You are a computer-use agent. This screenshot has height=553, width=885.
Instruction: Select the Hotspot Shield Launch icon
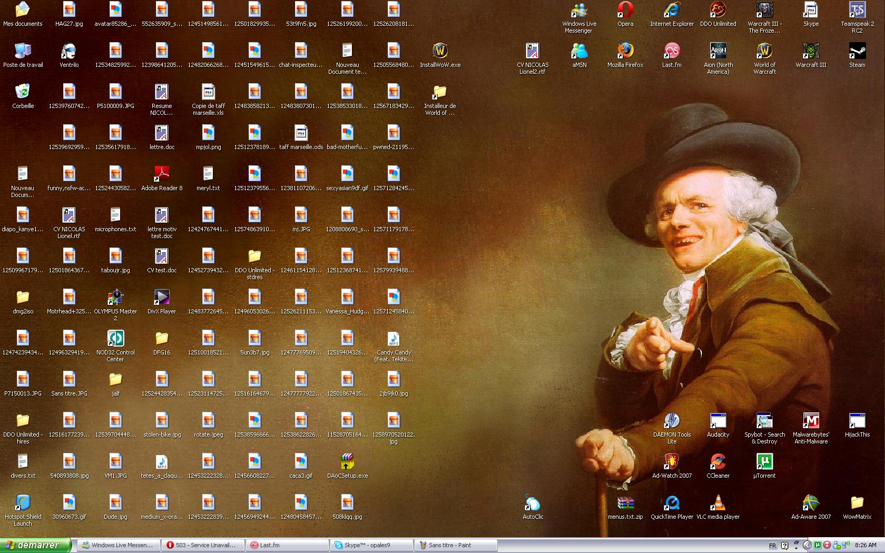click(23, 510)
